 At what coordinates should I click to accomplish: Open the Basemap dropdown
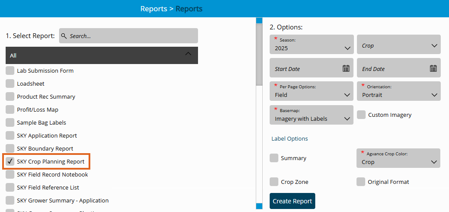[311, 115]
